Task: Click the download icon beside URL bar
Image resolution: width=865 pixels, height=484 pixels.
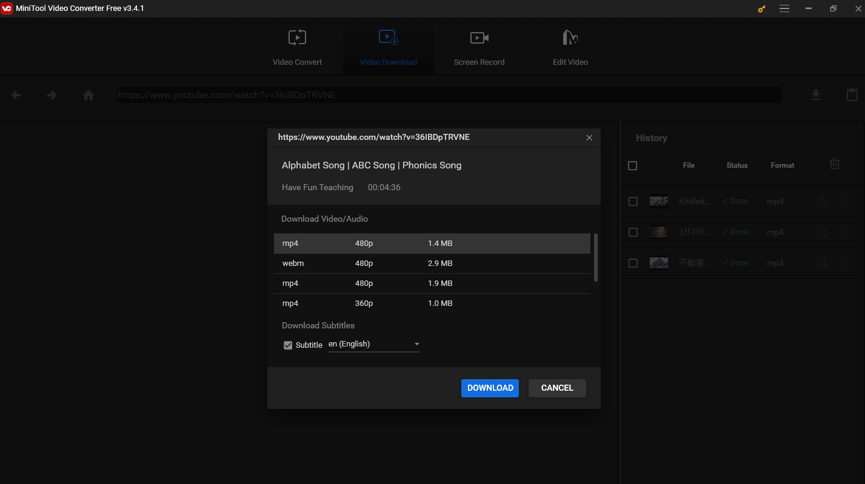Action: [x=816, y=95]
